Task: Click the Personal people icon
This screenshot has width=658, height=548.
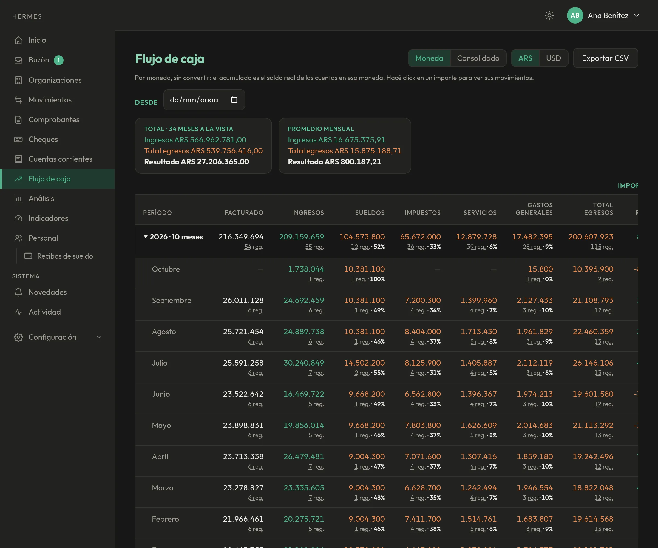Action: [x=18, y=238]
